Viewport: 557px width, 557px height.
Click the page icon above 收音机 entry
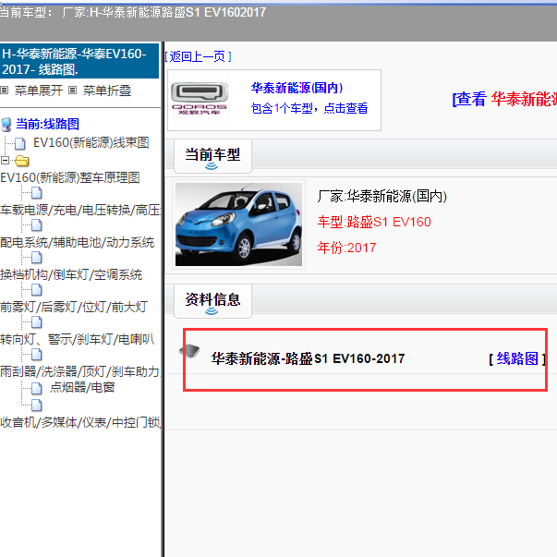pos(37,406)
